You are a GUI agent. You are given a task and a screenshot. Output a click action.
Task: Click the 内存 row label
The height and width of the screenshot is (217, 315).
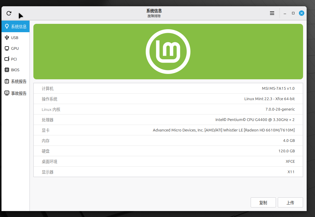[x=46, y=141]
